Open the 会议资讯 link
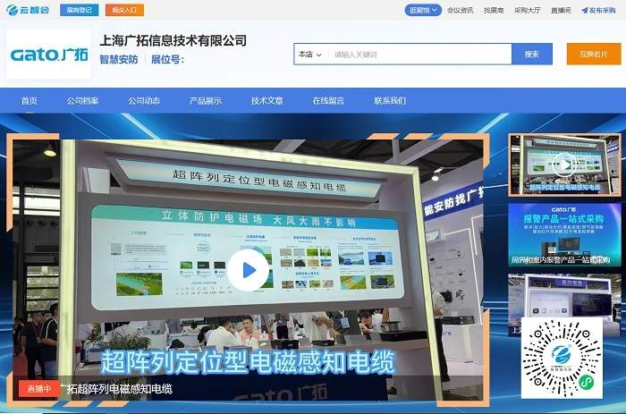626x414 pixels. (460, 10)
